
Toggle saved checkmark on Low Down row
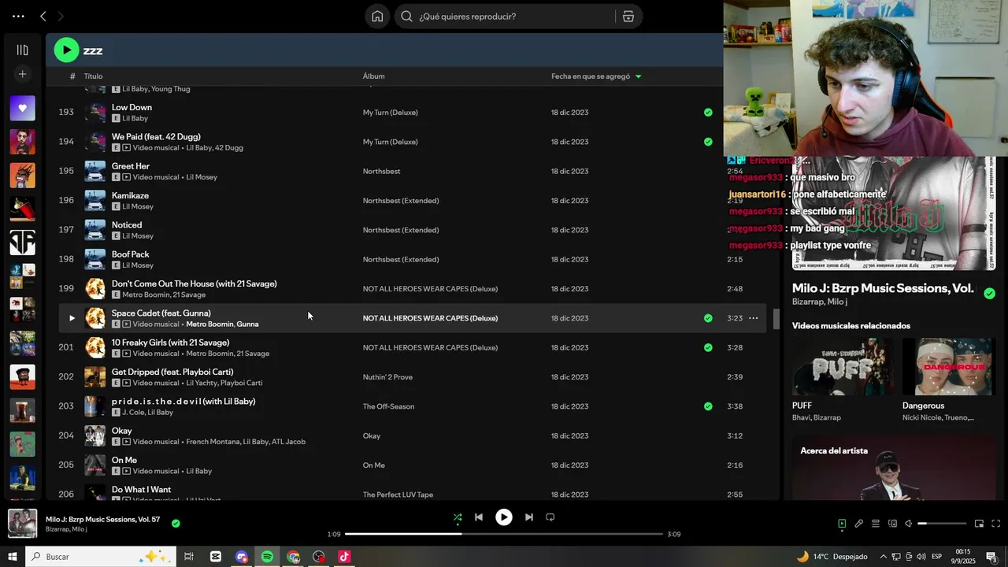pos(708,113)
